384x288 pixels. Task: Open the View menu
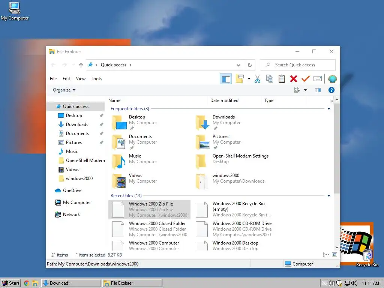point(81,79)
